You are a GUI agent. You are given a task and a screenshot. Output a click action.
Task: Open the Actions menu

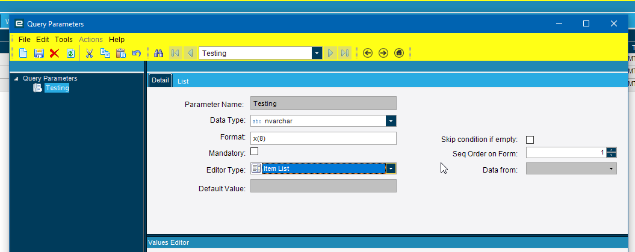tap(91, 40)
